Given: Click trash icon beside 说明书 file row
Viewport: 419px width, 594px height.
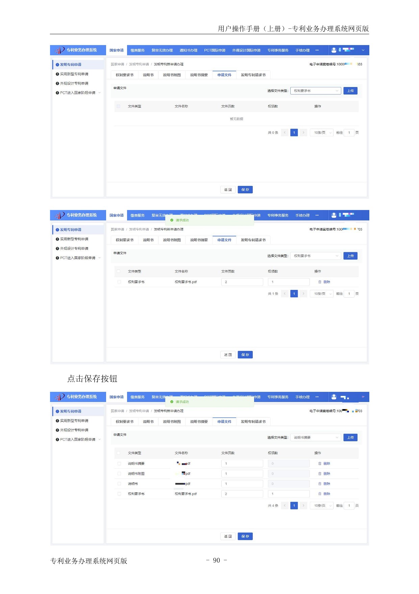Looking at the screenshot, I should click(x=320, y=484).
